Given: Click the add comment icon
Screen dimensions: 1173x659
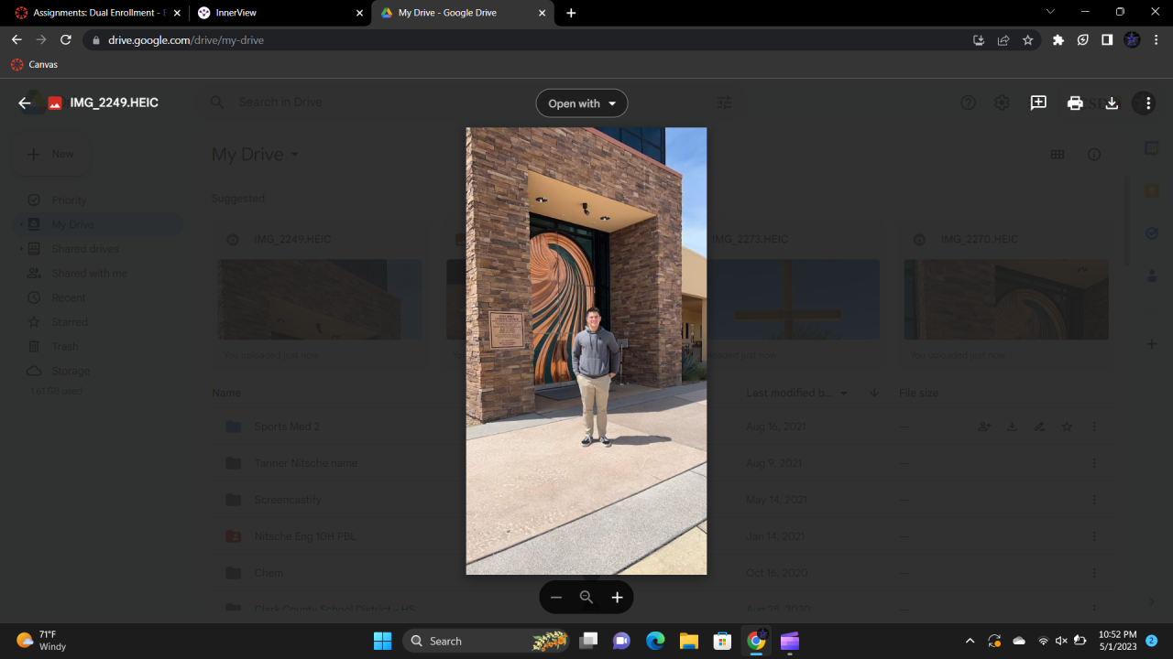Looking at the screenshot, I should [1038, 103].
